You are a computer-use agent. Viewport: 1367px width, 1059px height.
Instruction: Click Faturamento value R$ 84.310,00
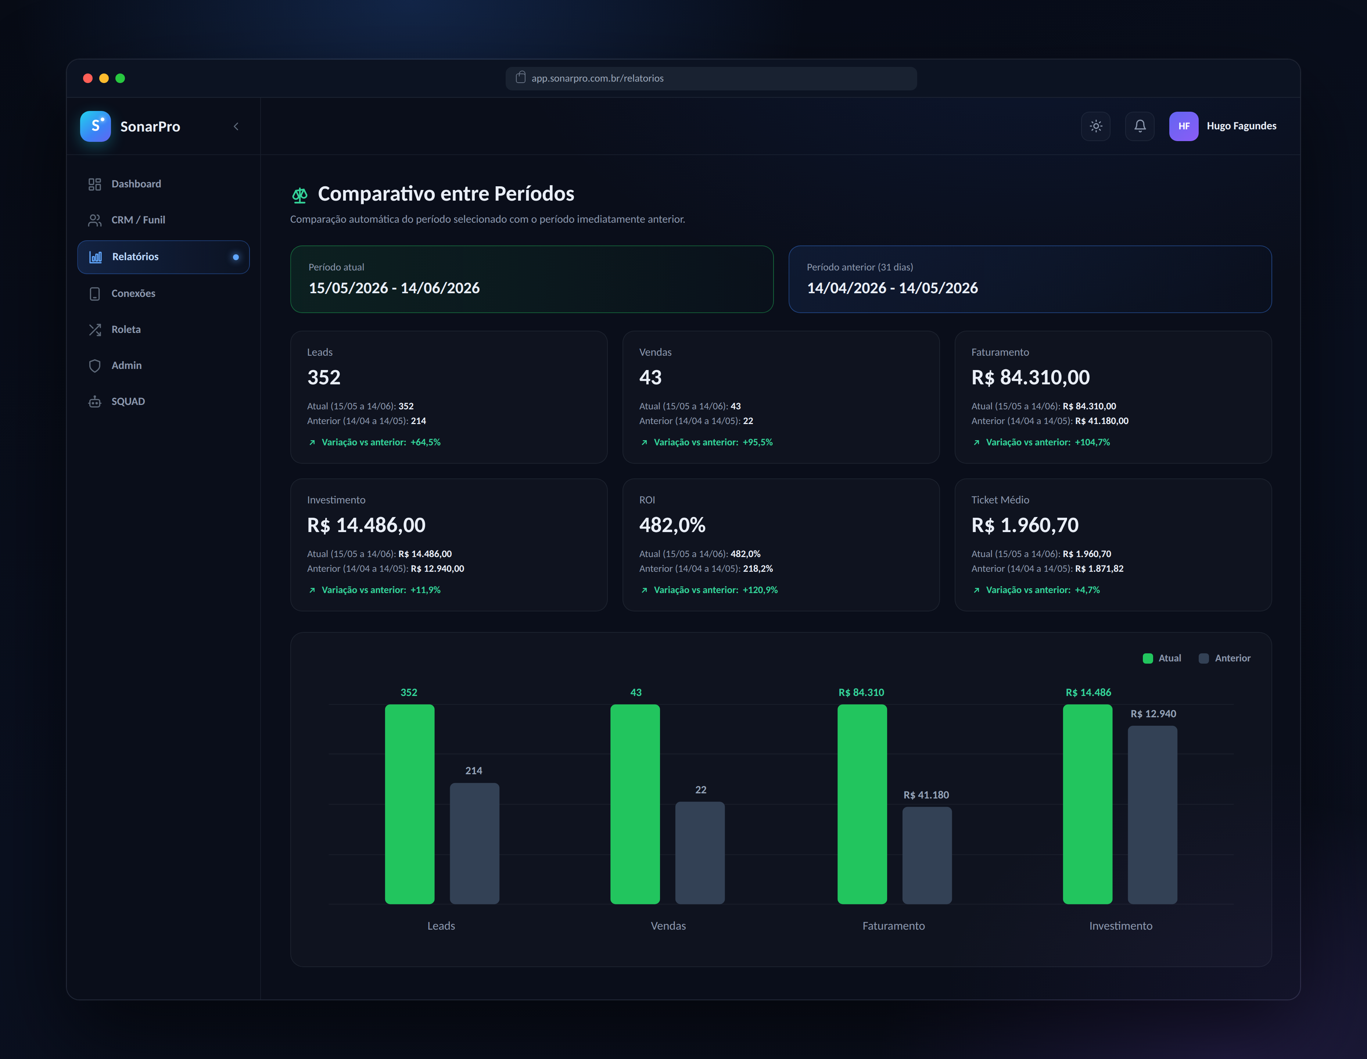[x=1030, y=377]
